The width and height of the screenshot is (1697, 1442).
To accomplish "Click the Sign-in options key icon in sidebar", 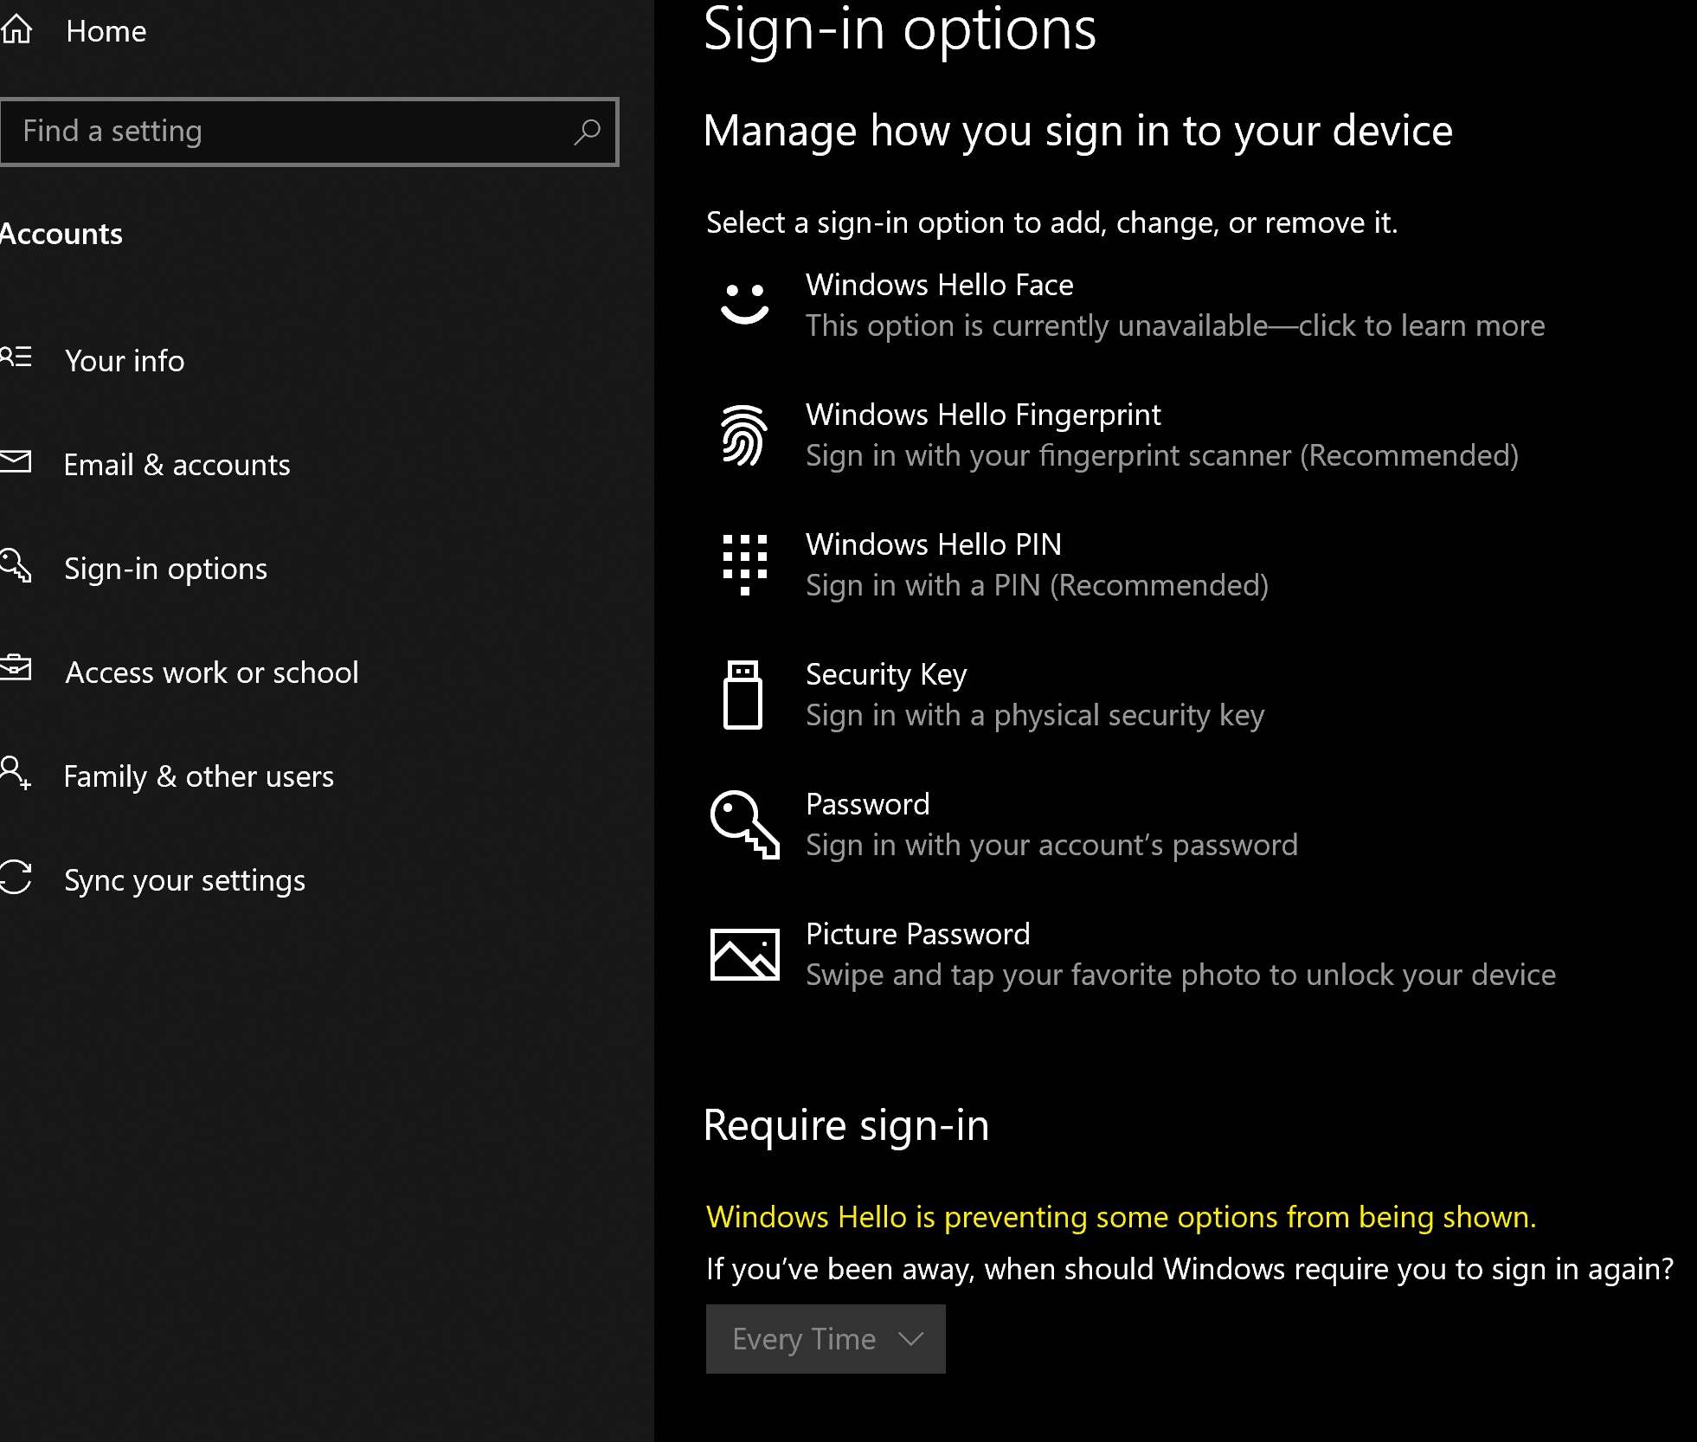I will 16,565.
